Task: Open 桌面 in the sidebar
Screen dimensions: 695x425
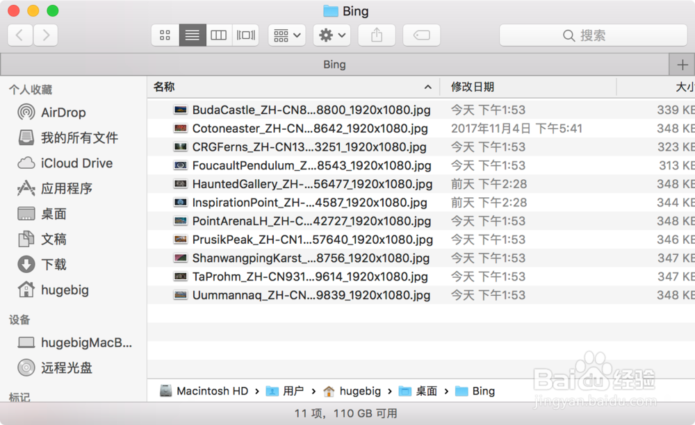Action: coord(42,214)
